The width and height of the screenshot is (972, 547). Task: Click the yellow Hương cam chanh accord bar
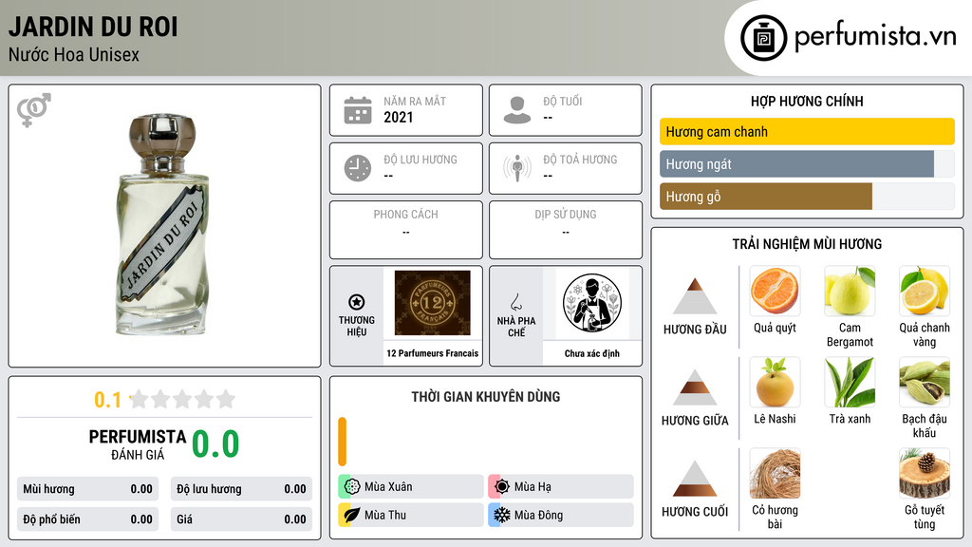[807, 131]
